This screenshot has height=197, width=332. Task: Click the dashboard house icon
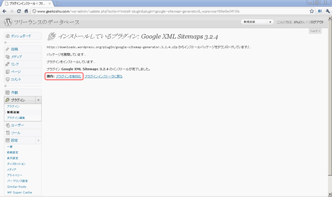click(8, 36)
